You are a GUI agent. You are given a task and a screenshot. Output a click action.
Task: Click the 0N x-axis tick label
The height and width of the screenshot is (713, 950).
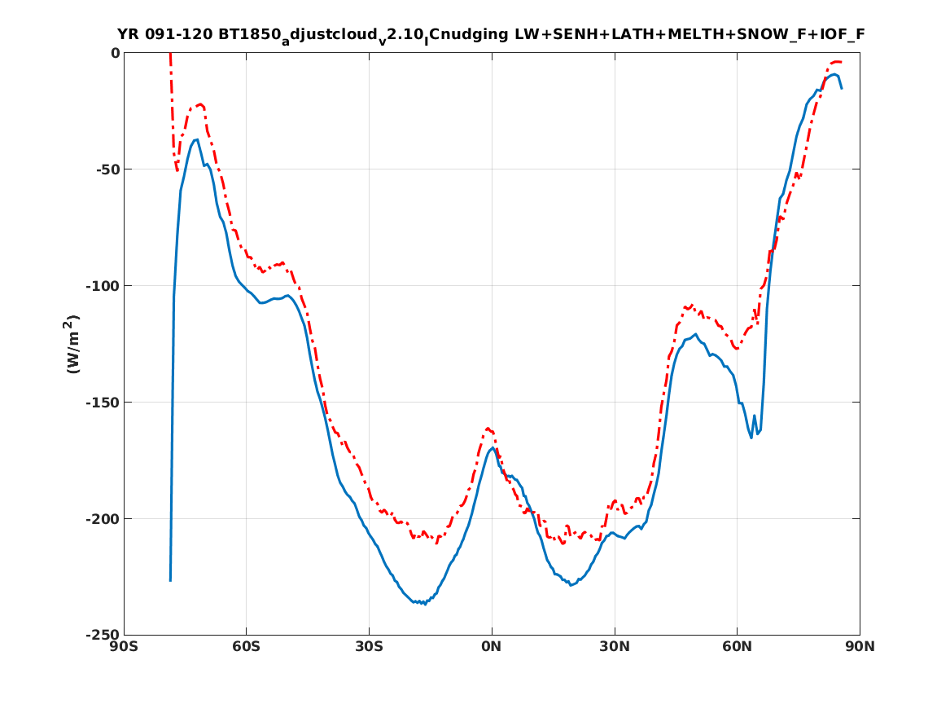tap(492, 647)
